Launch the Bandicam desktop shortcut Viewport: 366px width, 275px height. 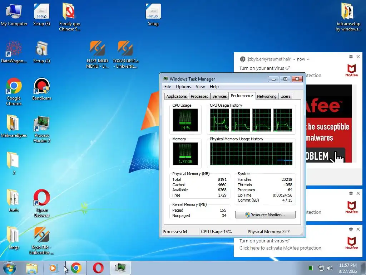[x=41, y=89]
